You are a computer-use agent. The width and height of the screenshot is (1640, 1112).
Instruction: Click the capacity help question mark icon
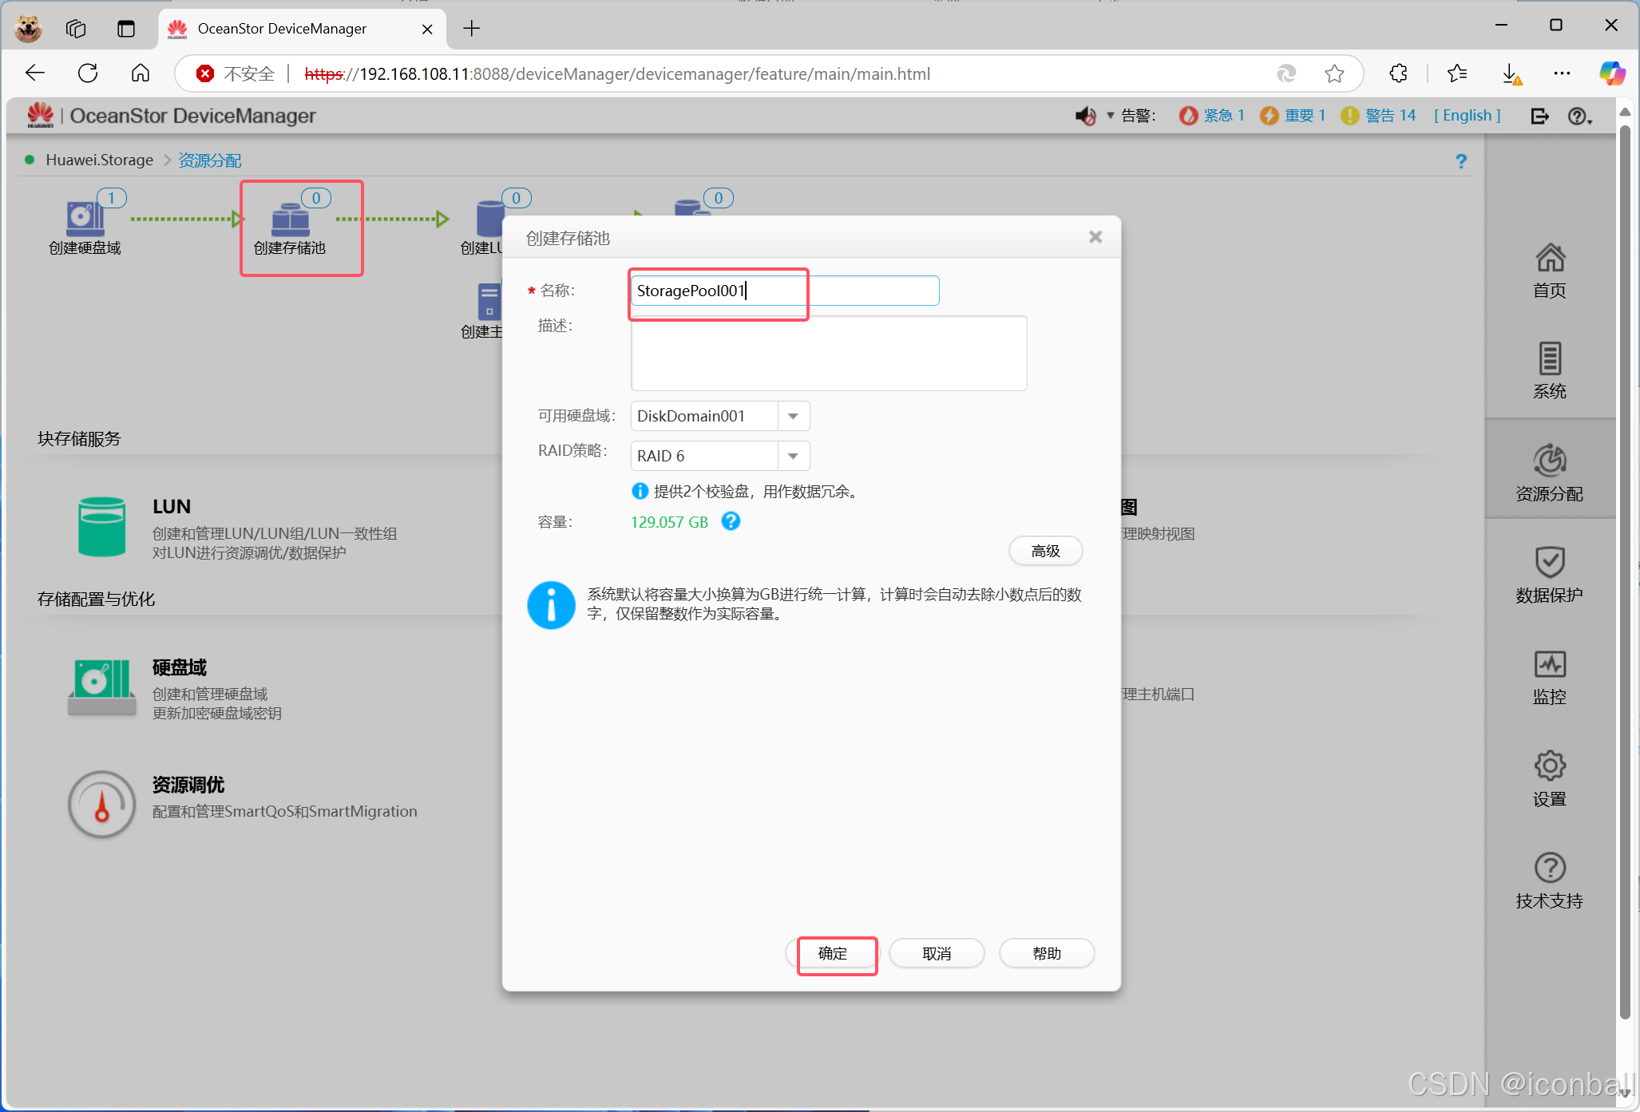coord(730,521)
